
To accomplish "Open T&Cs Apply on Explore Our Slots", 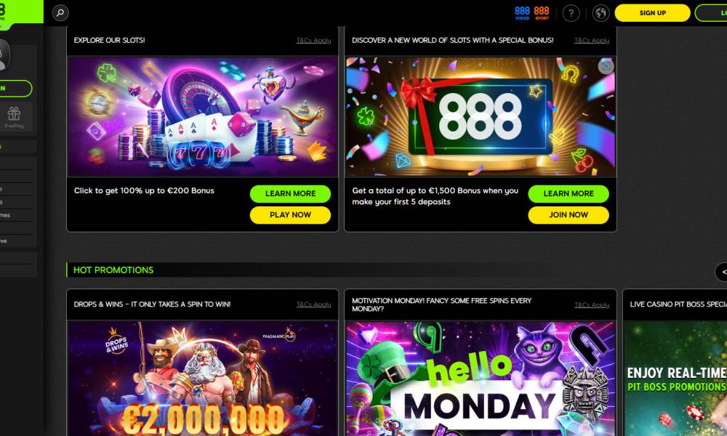I will (x=313, y=40).
